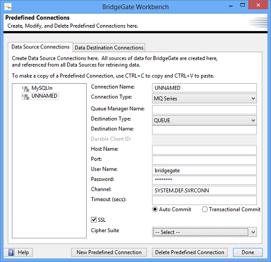Minimize the BridgeGate Workbench window
271x262 pixels.
pyautogui.click(x=231, y=6)
